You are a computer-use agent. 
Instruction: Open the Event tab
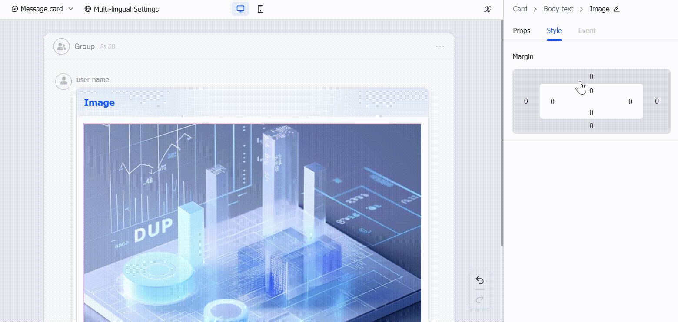587,30
